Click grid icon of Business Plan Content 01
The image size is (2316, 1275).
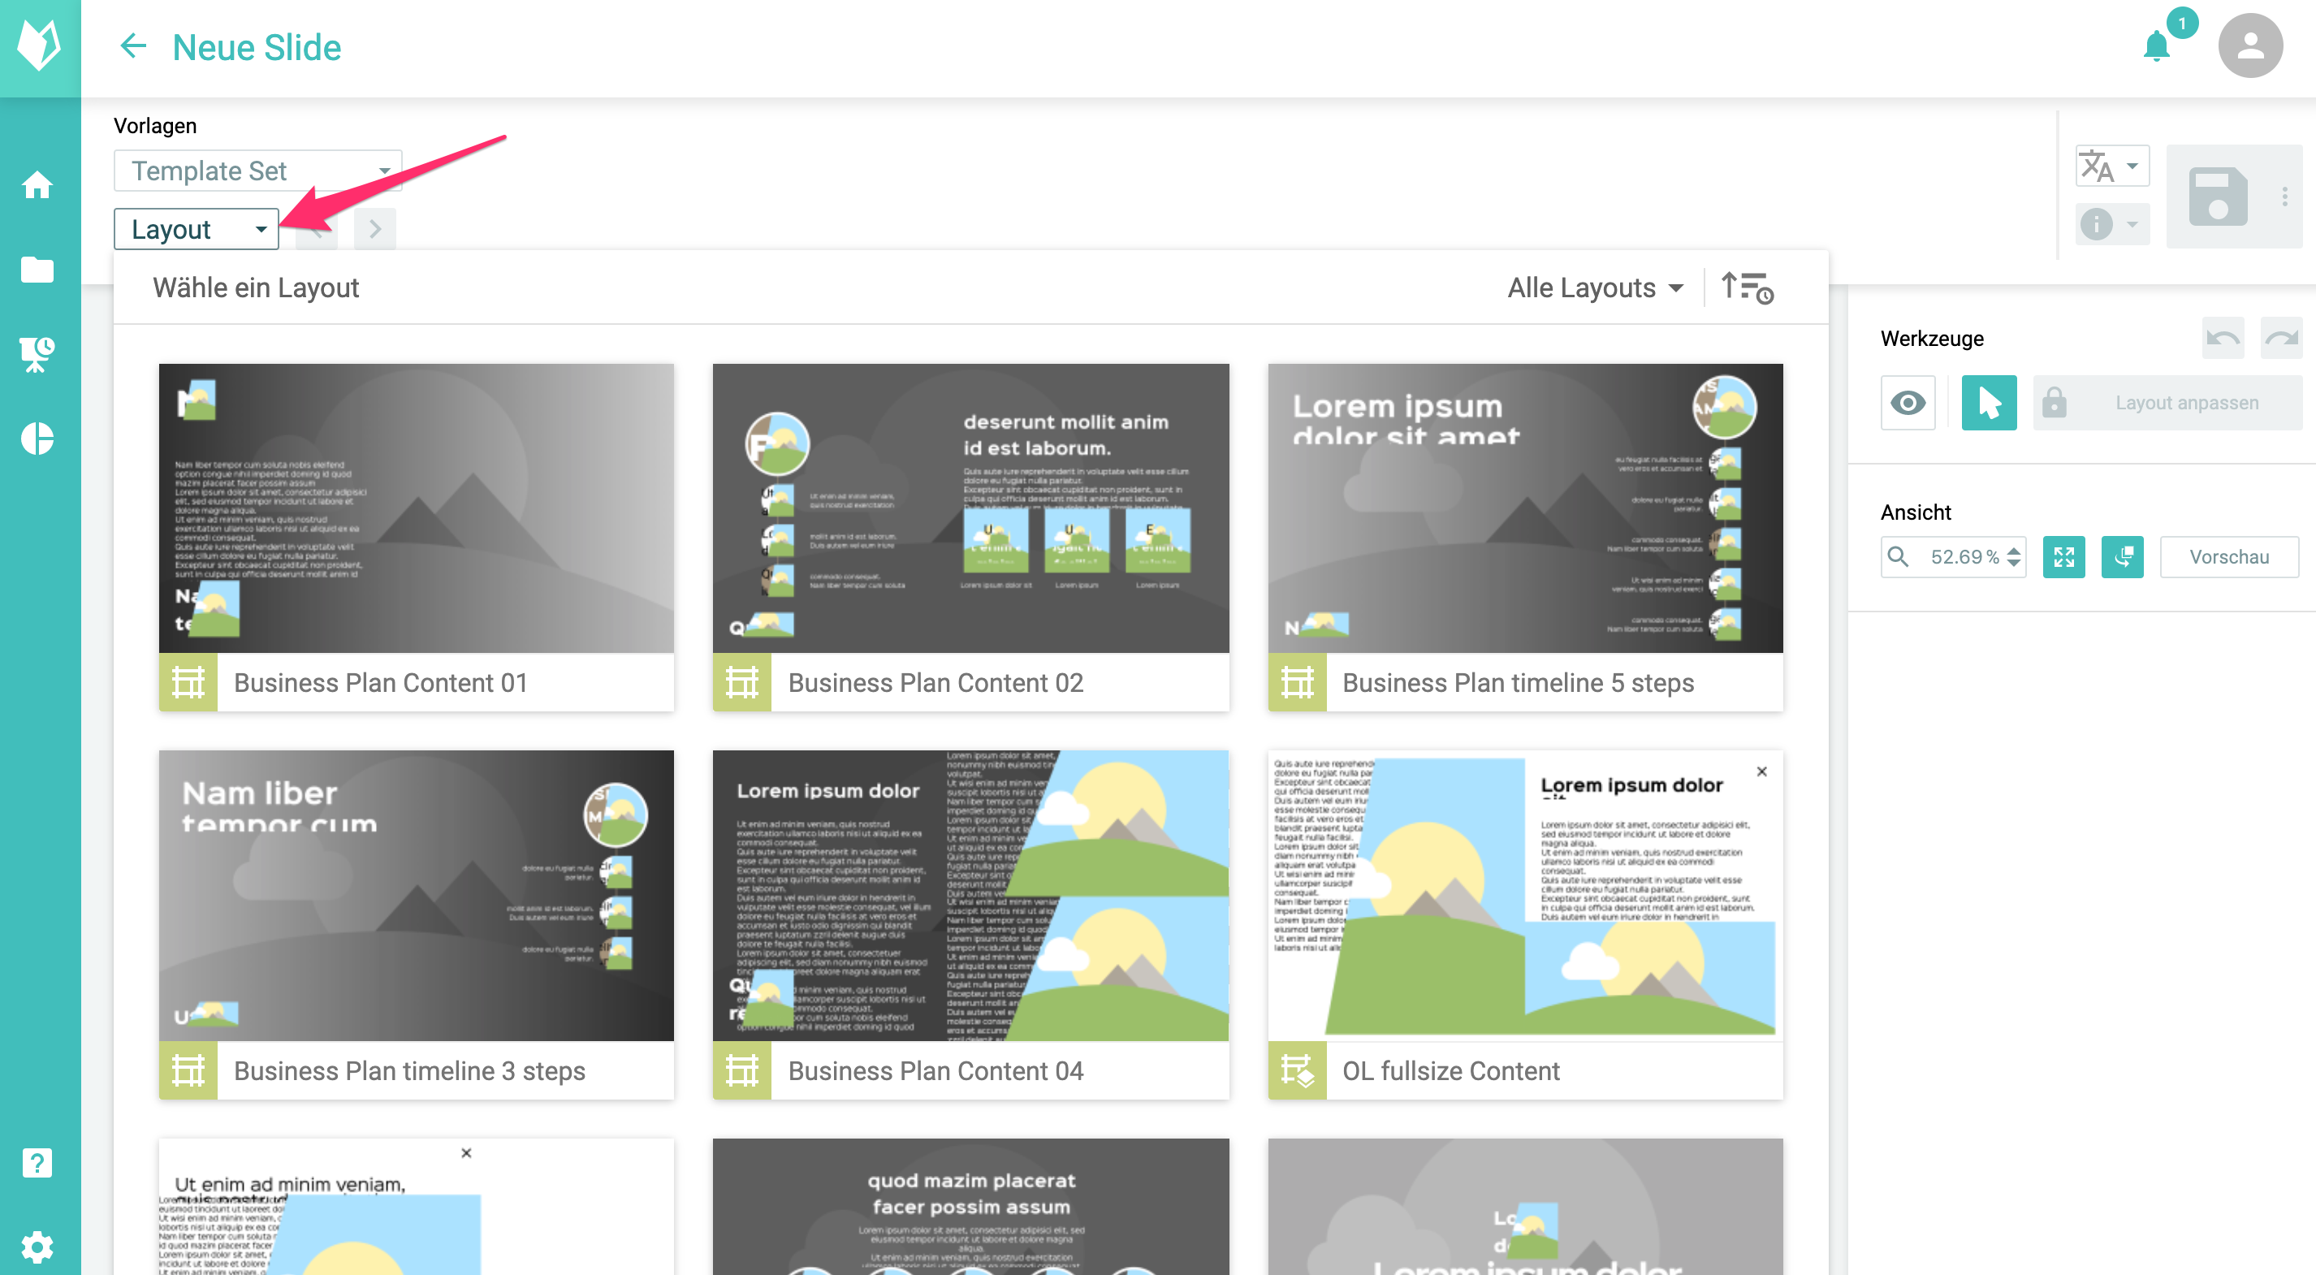pyautogui.click(x=188, y=682)
